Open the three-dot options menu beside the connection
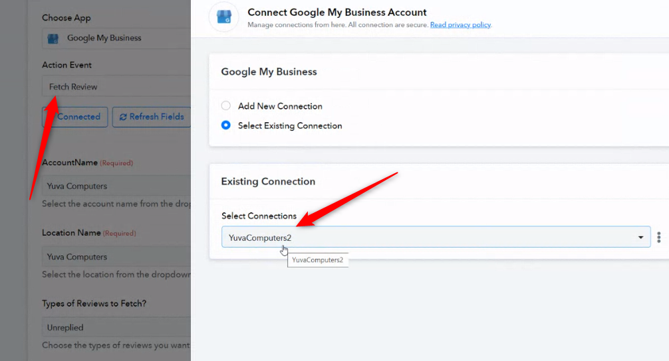 [x=659, y=237]
